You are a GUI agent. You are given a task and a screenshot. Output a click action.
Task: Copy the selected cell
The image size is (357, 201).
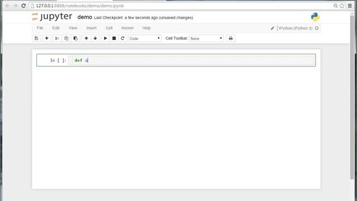tap(66, 39)
